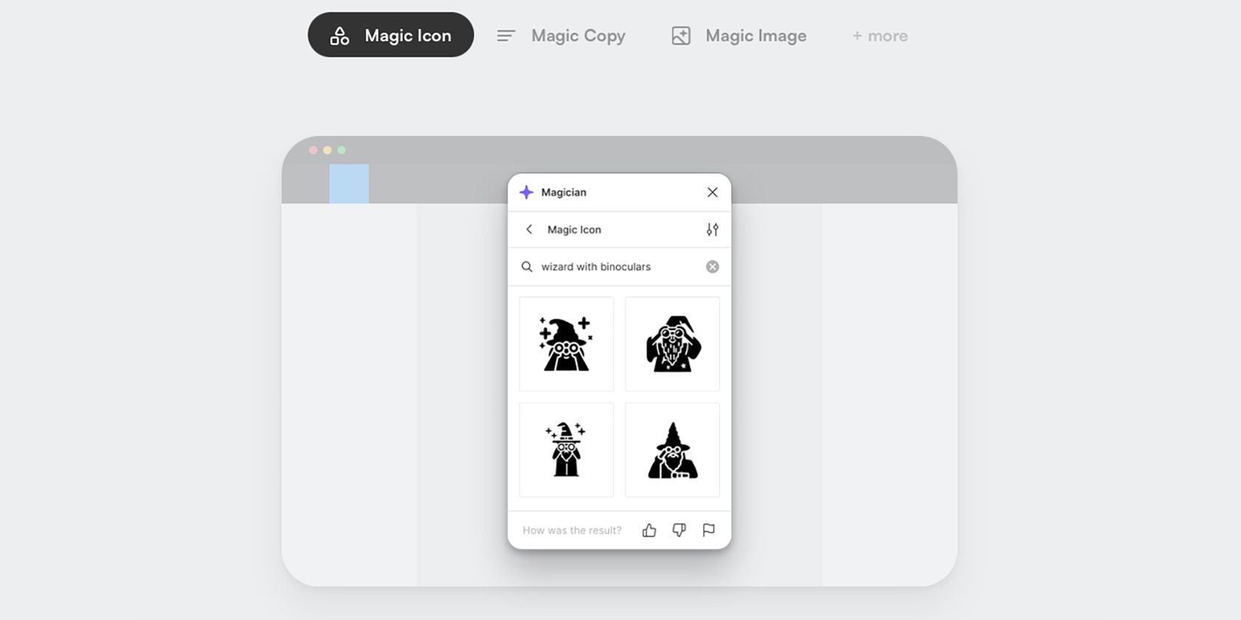
Task: Click the blue tab in mock window
Action: [x=349, y=184]
